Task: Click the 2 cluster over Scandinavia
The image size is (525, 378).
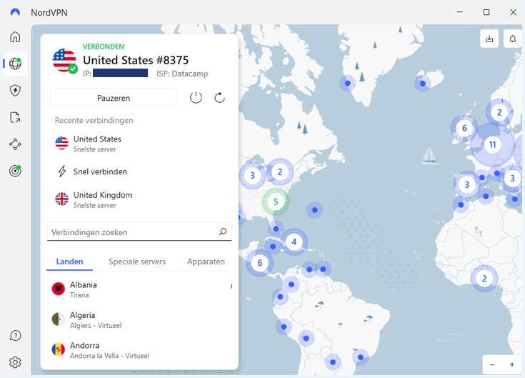Action: (x=499, y=112)
